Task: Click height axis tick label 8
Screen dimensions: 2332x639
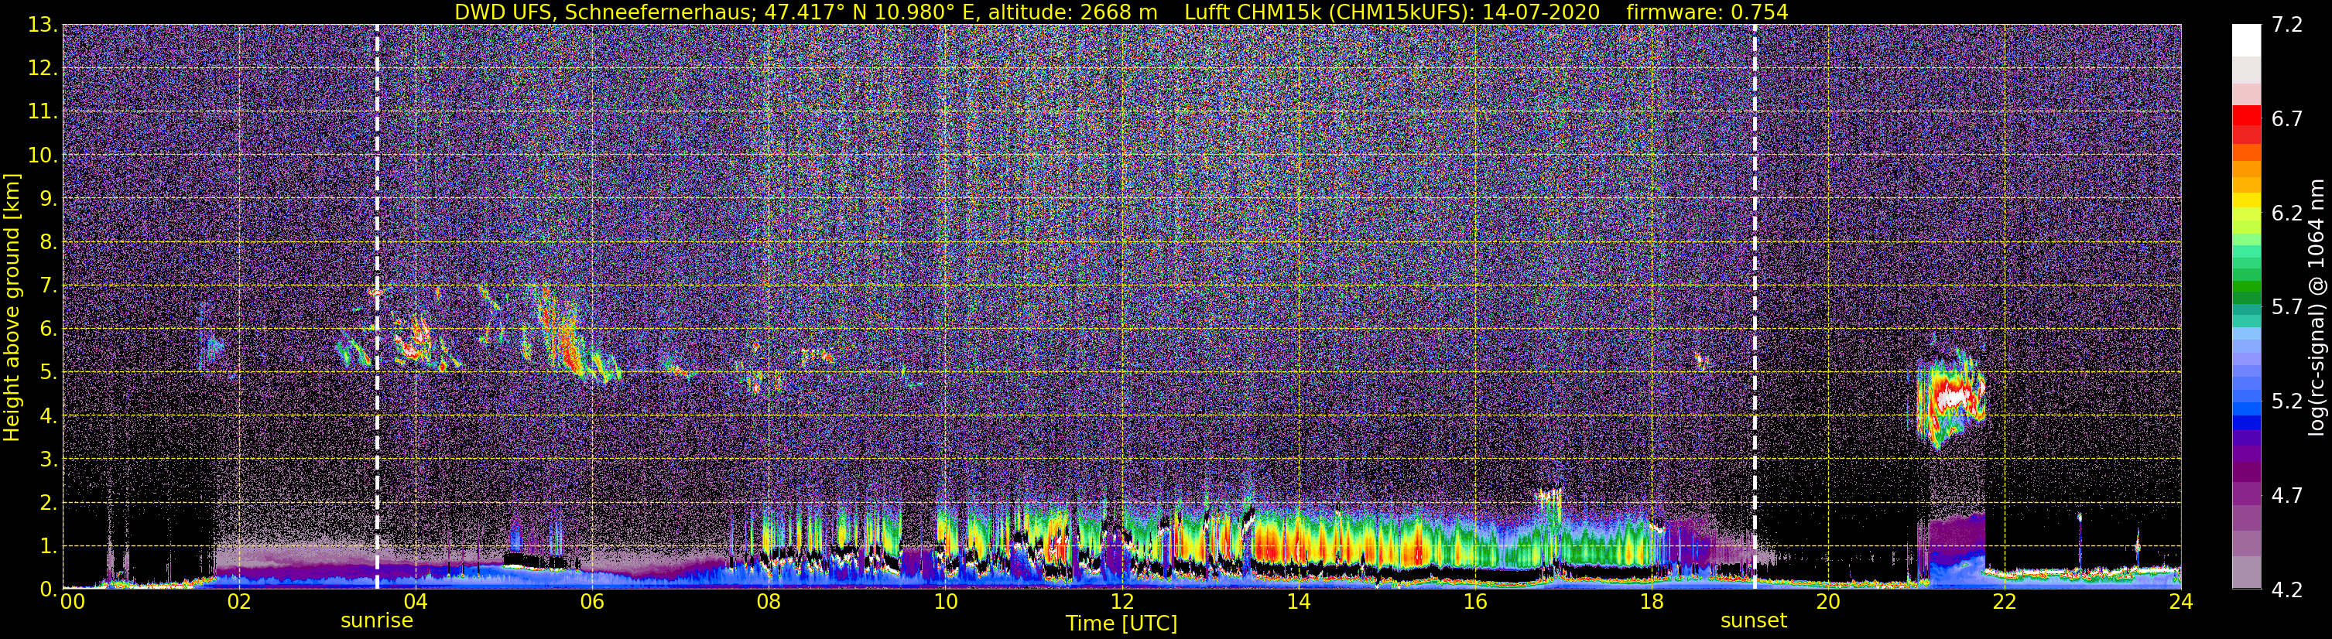Action: click(x=47, y=241)
